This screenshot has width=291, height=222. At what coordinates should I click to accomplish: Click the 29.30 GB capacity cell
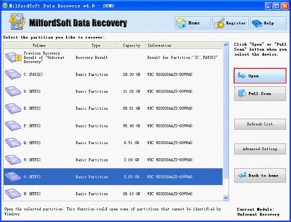tap(131, 75)
